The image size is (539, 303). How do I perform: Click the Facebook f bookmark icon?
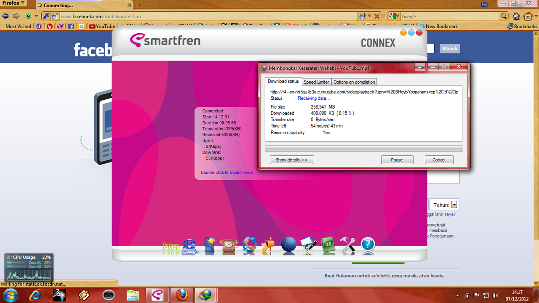click(x=71, y=26)
